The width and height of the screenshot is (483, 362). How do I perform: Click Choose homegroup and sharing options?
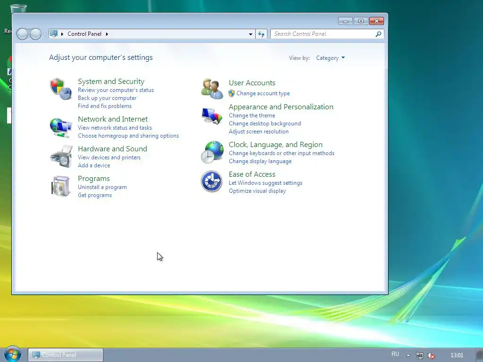tap(128, 135)
